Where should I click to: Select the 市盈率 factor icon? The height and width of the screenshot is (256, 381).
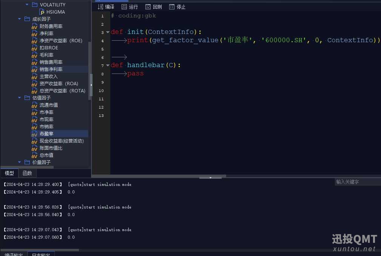point(34,134)
